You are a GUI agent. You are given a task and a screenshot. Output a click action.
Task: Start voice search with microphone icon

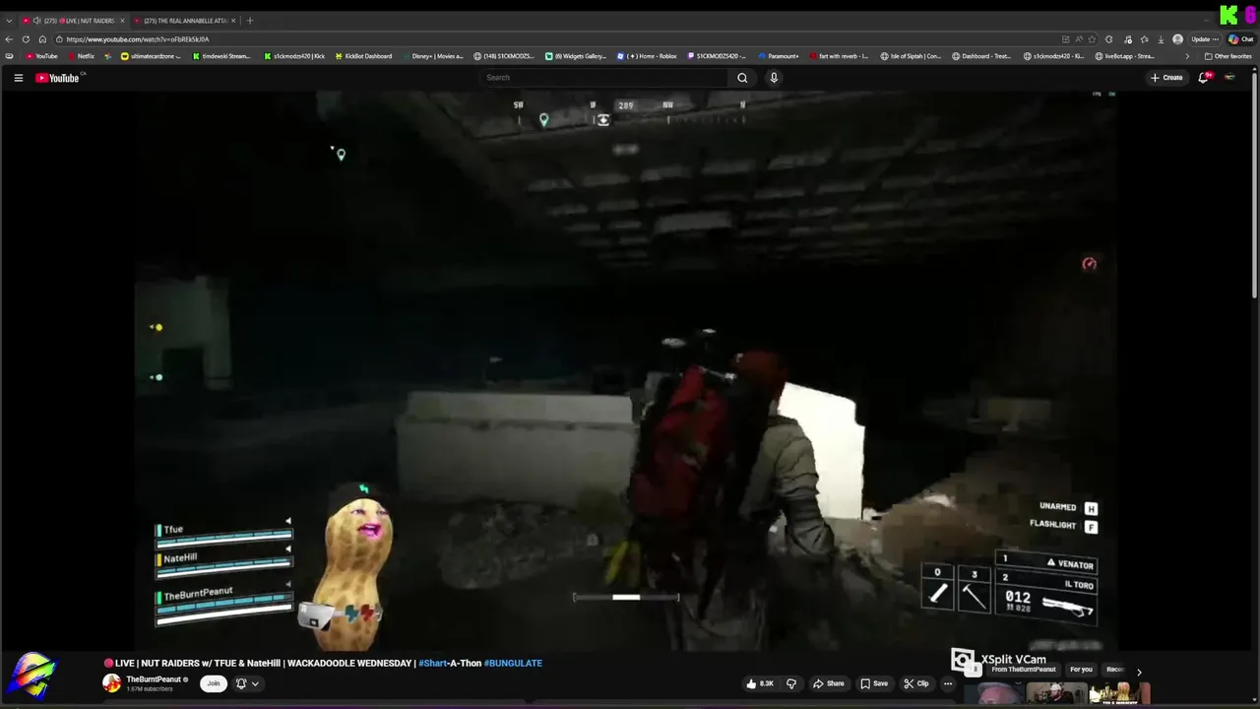pyautogui.click(x=774, y=78)
